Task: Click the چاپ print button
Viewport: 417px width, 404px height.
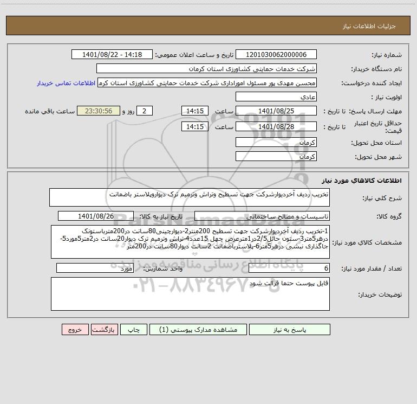Action: [134, 329]
